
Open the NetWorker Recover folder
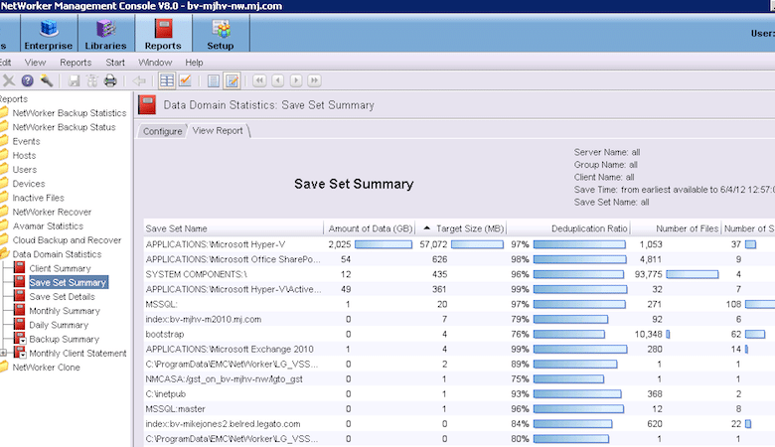point(52,212)
